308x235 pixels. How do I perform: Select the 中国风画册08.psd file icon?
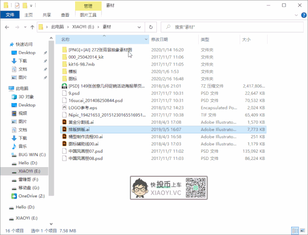point(64,158)
